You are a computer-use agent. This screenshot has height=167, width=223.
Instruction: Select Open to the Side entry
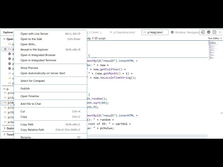pyautogui.click(x=51, y=39)
